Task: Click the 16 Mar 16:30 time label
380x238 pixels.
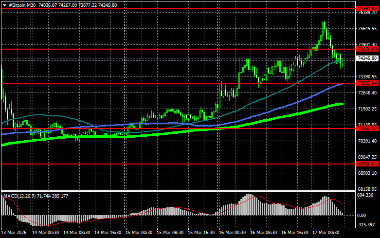Action: click(x=295, y=233)
